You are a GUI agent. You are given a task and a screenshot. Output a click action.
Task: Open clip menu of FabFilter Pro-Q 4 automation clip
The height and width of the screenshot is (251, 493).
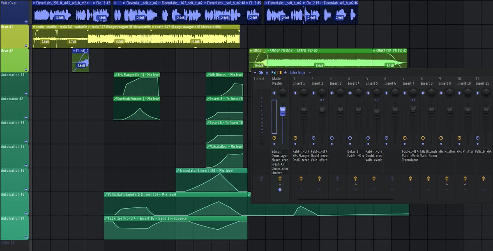[x=106, y=218]
